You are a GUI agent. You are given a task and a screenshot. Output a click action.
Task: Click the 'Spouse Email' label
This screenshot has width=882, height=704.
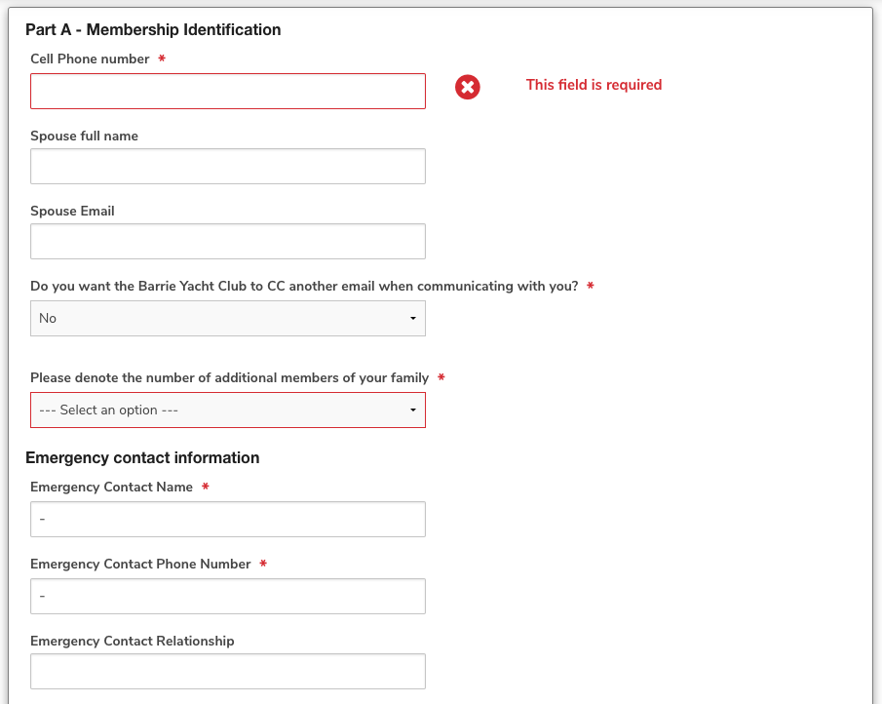pyautogui.click(x=72, y=211)
